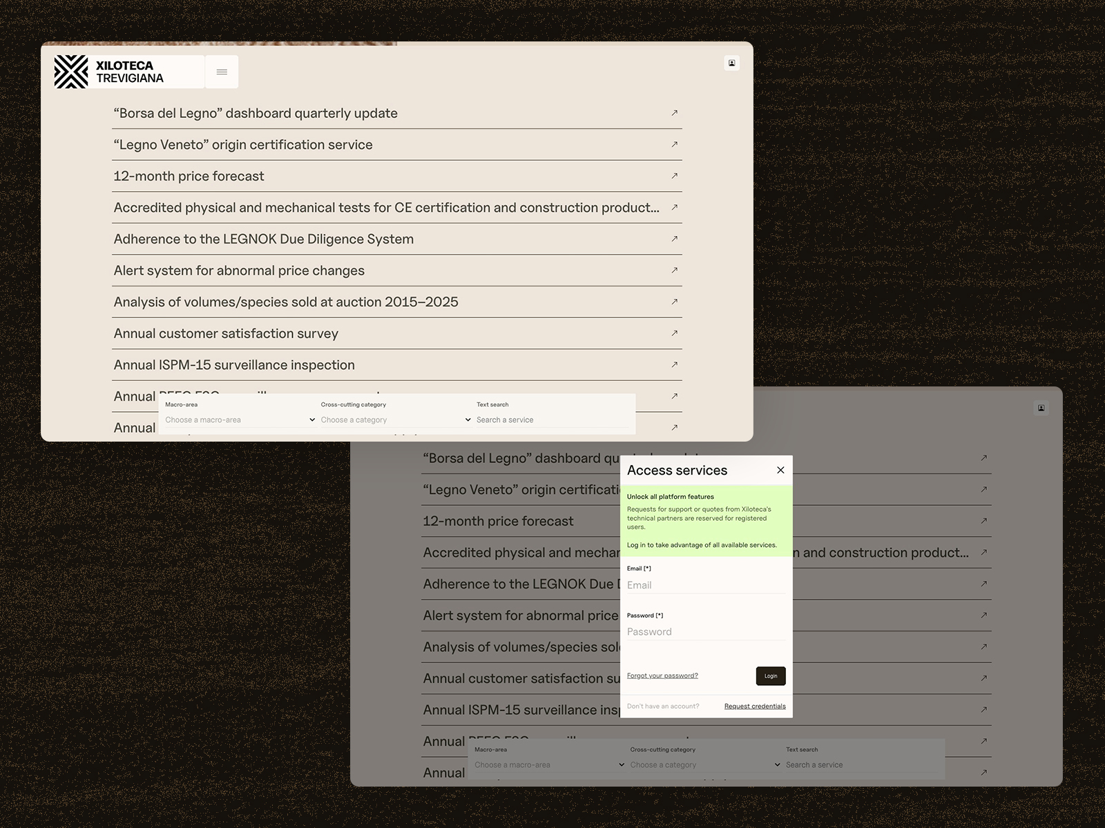Expand Macro-area dropdown in top window
Image resolution: width=1105 pixels, height=828 pixels.
coord(240,420)
